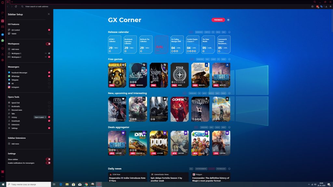This screenshot has width=333, height=187.
Task: Open Fortnite Chapter 2 Season 3 calendar entry
Action: click(193, 44)
